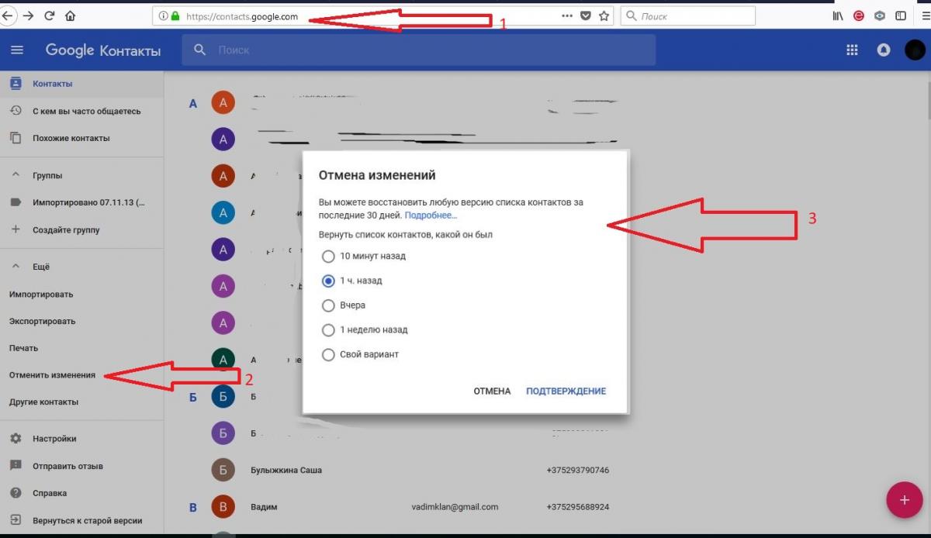Click the browser Поиск search box
Screen dimensions: 931x538
(689, 16)
